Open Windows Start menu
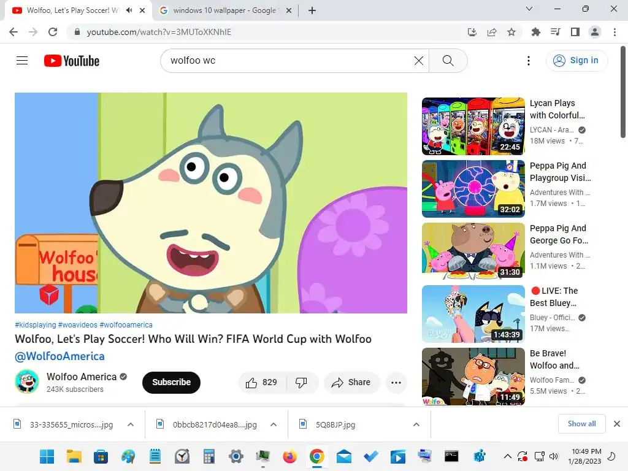This screenshot has width=628, height=471. coord(47,456)
